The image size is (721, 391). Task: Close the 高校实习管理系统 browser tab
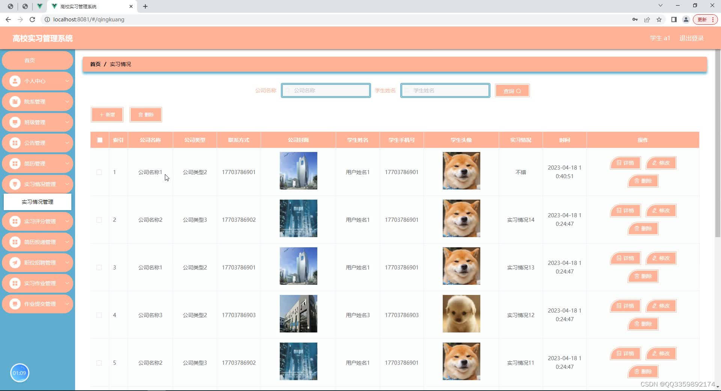click(x=131, y=6)
